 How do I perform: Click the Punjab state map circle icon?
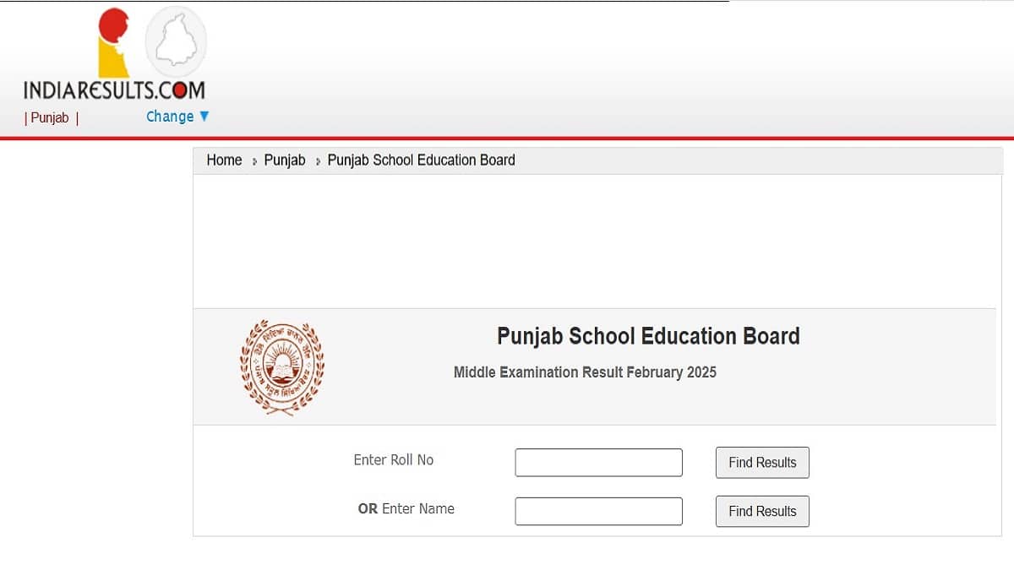pyautogui.click(x=176, y=41)
